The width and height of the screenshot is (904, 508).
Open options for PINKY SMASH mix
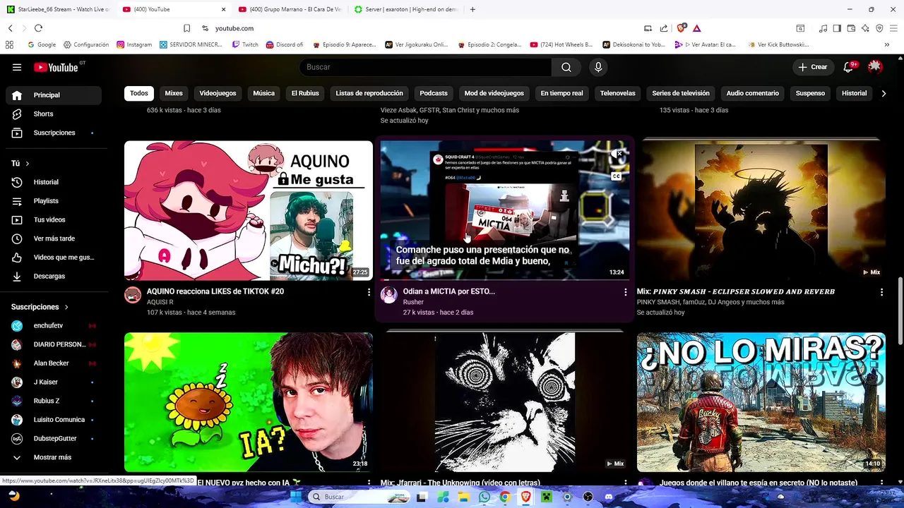[x=881, y=292]
